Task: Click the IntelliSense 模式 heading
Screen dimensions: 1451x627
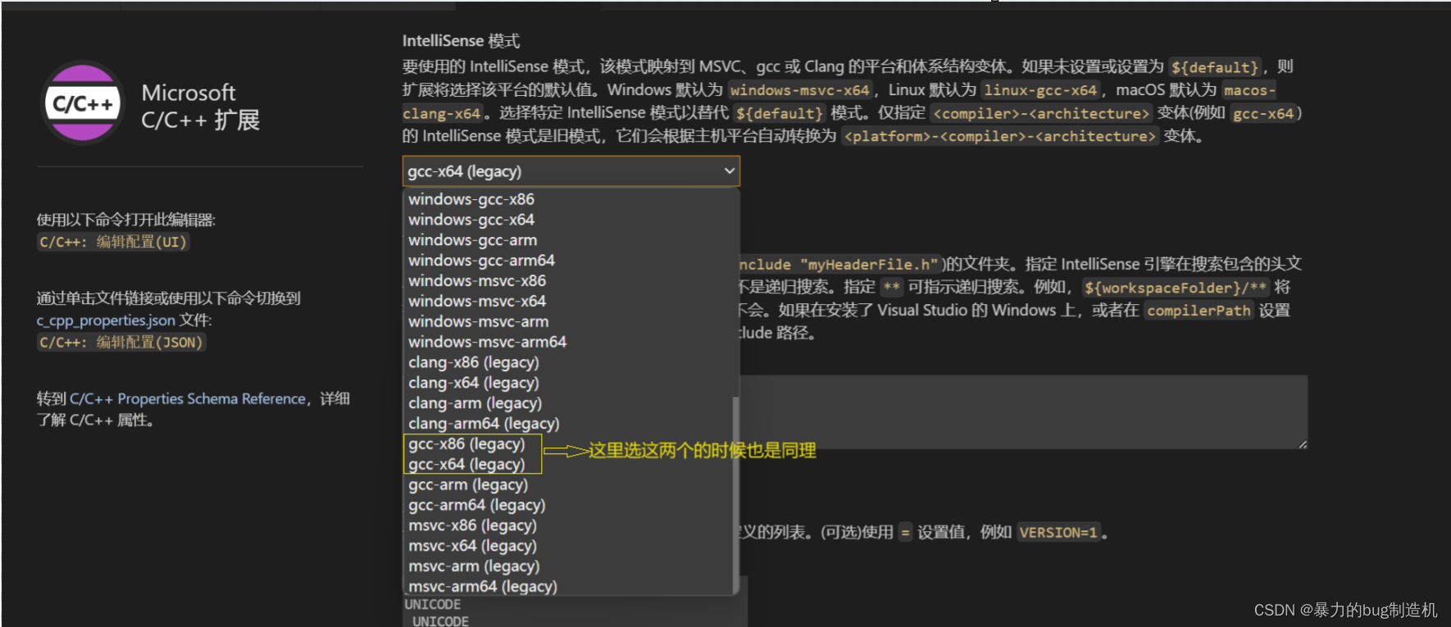Action: (x=461, y=41)
